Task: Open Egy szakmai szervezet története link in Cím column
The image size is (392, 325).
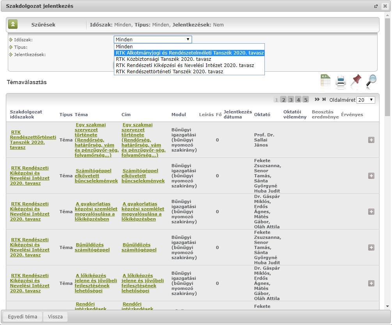Action: 144,140
